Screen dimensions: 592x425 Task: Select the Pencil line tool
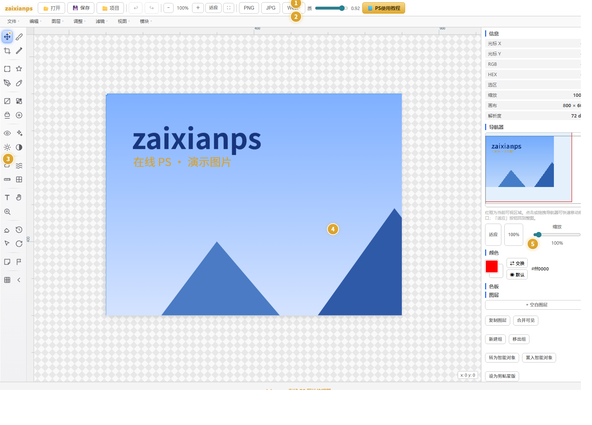click(19, 51)
